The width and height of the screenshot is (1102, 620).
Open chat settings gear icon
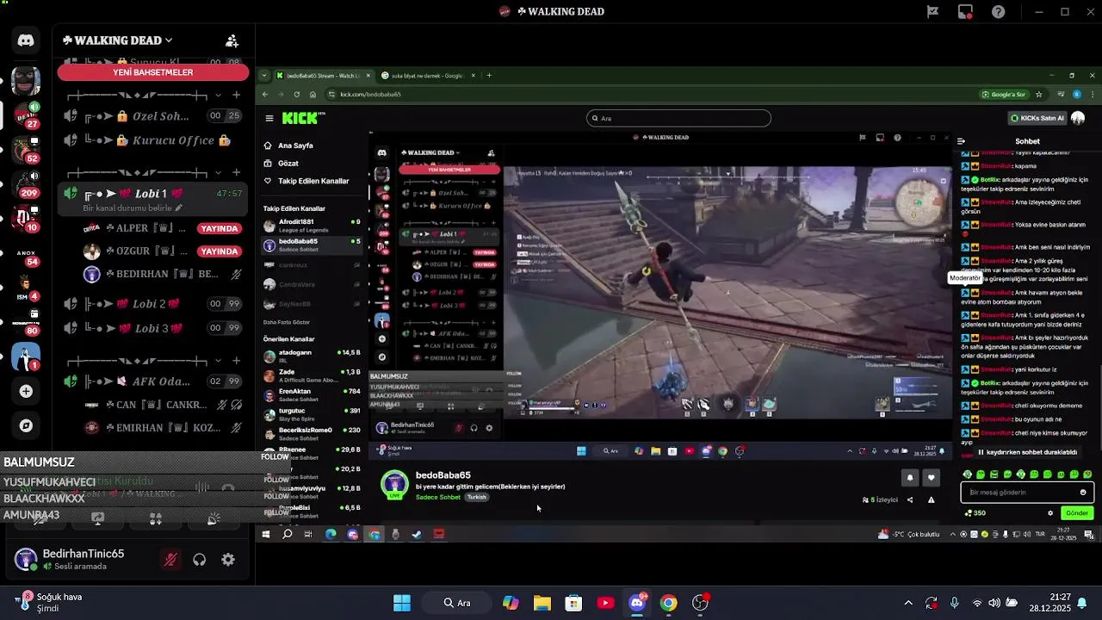point(1050,513)
